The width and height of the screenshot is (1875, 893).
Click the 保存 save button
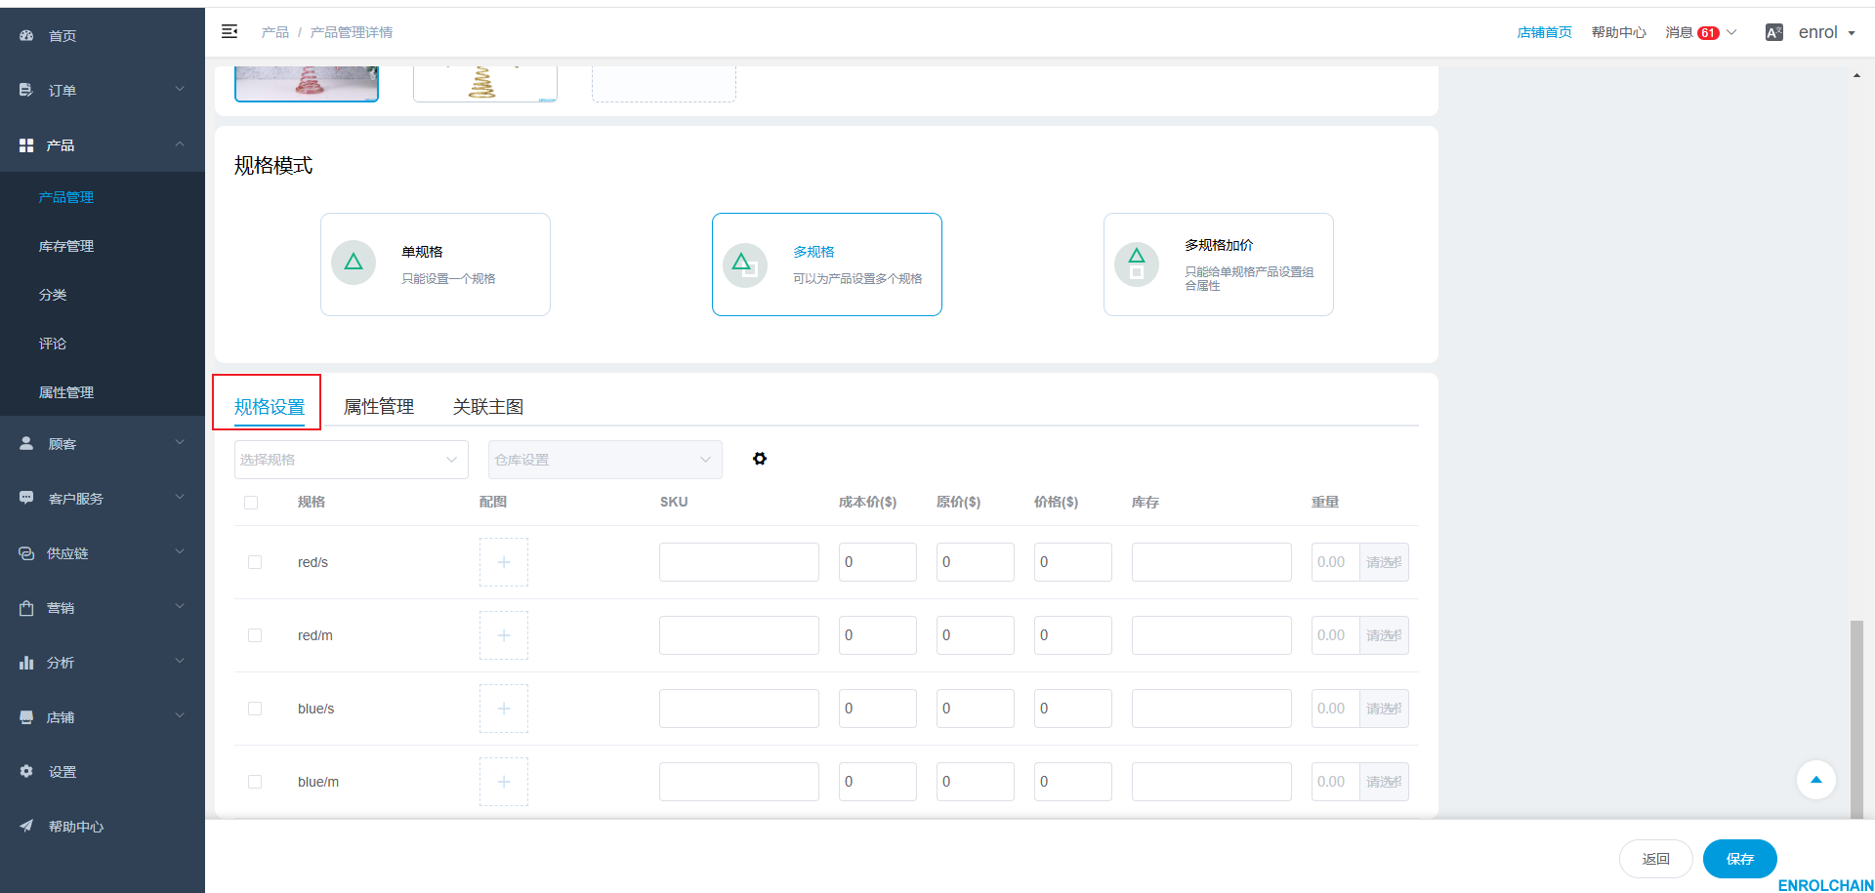click(1740, 859)
